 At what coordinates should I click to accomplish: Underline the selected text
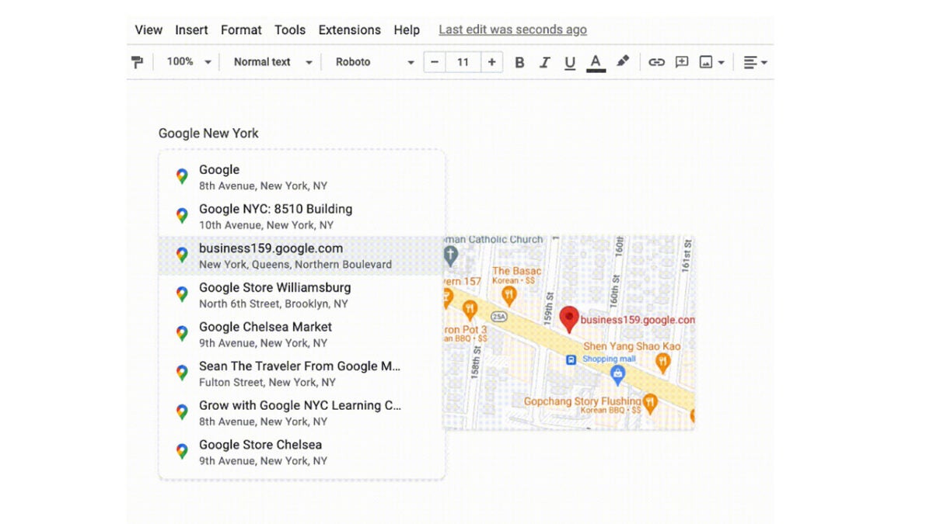(x=569, y=62)
